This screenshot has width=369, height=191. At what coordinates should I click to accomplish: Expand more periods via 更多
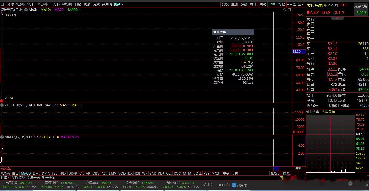[118, 4]
